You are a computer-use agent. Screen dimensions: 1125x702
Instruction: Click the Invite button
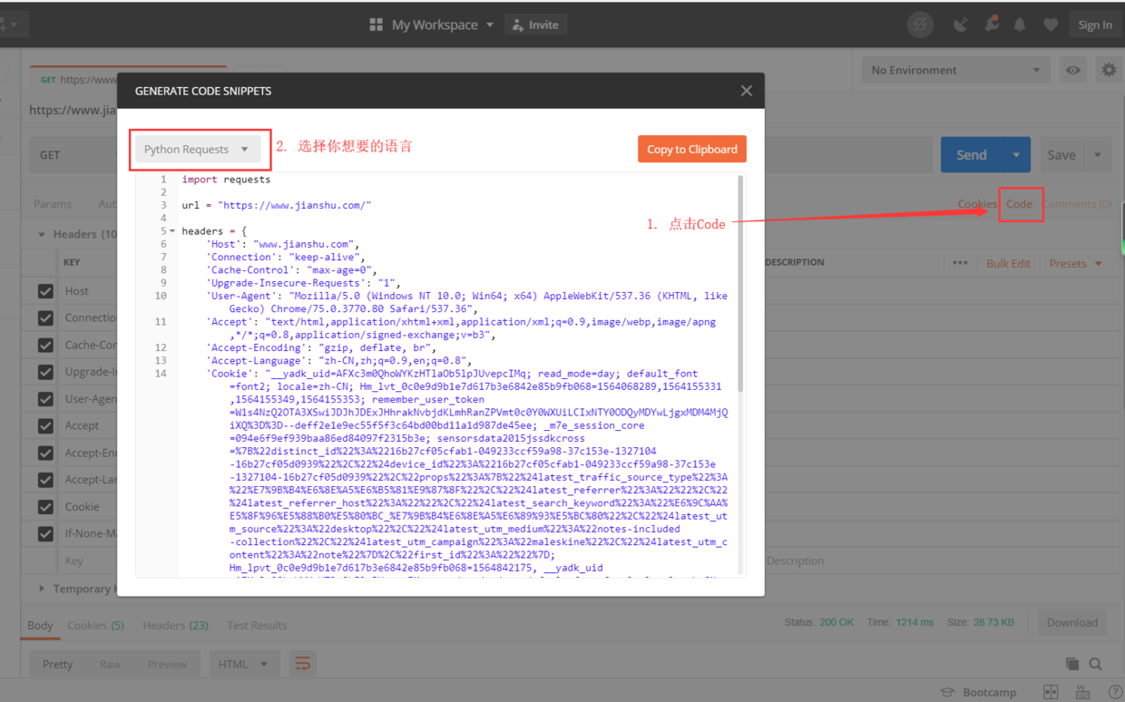pyautogui.click(x=535, y=24)
